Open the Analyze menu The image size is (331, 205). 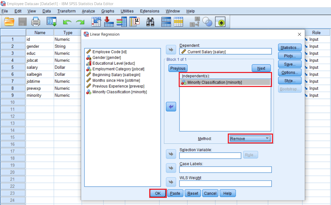click(88, 11)
